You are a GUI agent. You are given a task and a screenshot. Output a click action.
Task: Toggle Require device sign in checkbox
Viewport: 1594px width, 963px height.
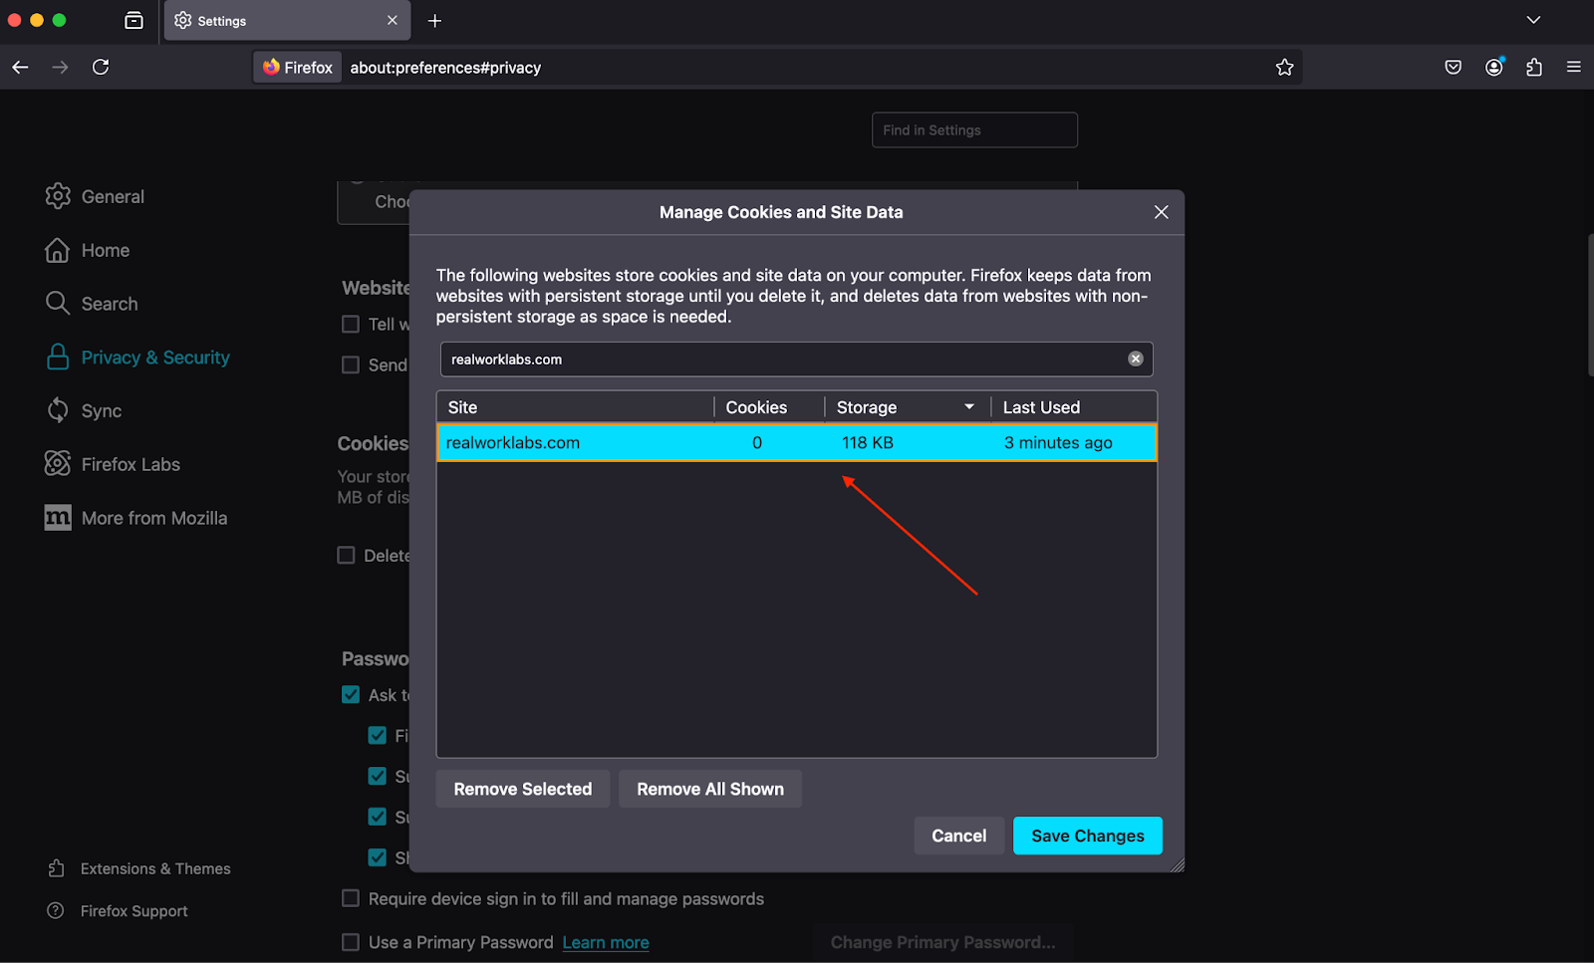(x=351, y=898)
